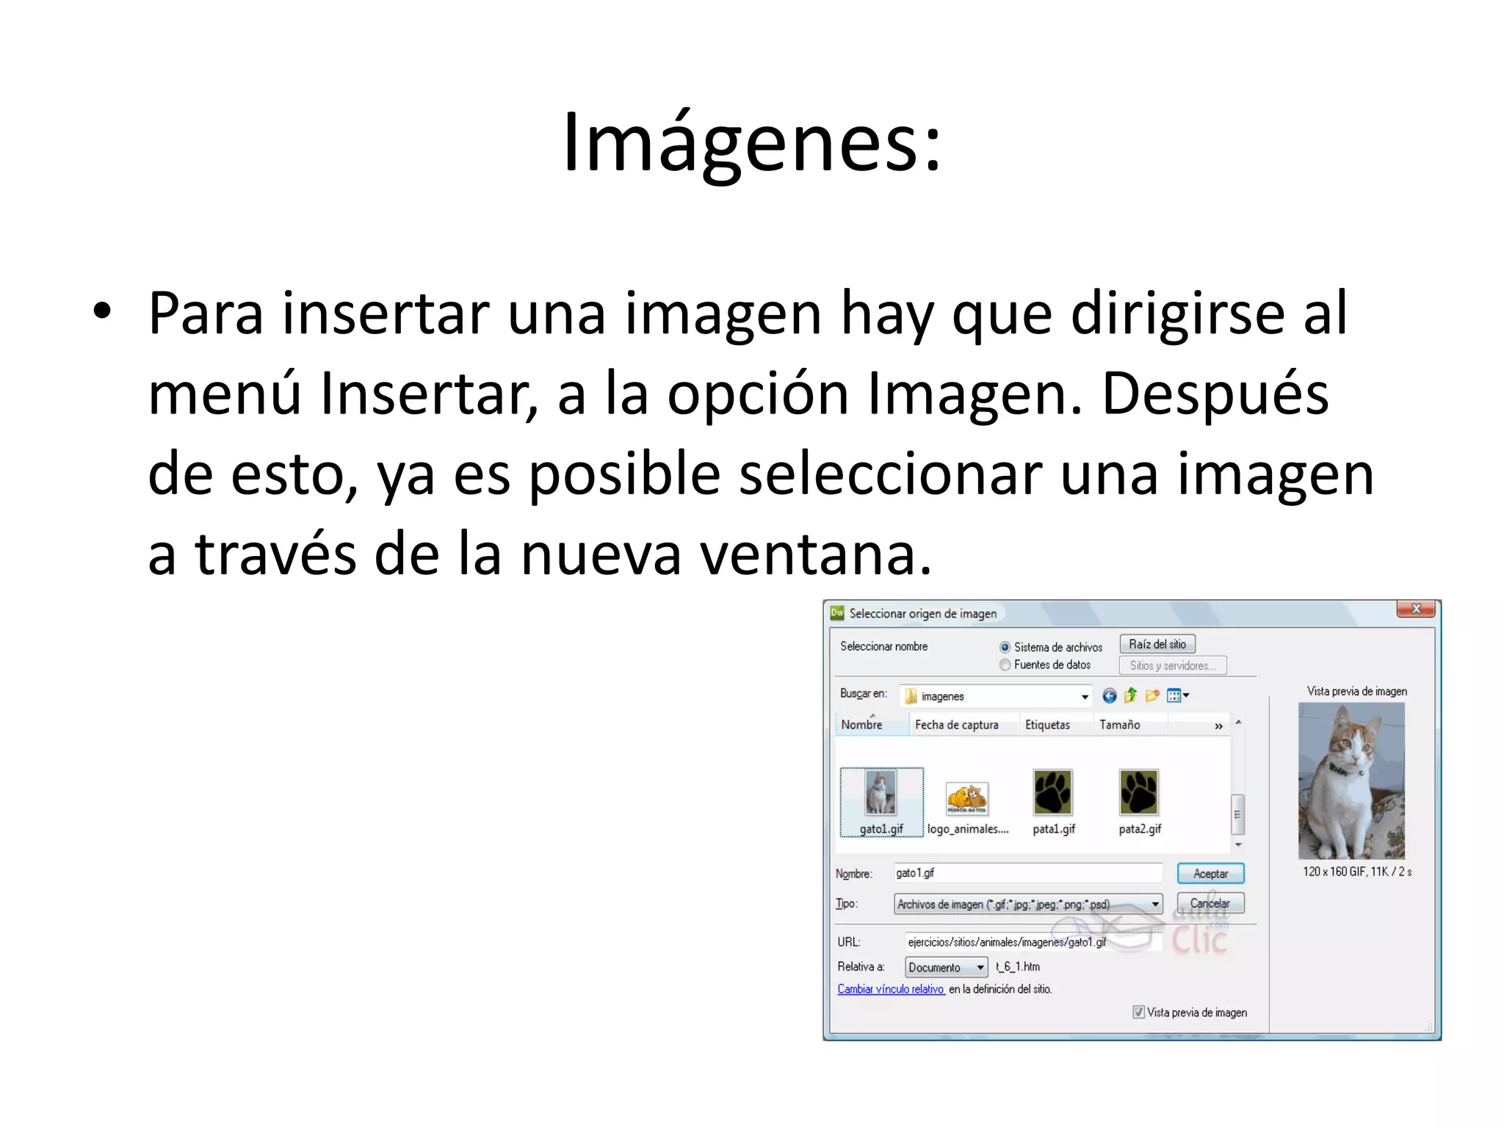Screen dimensions: 1504x1128
Task: Click the file list scroll up arrow
Action: pos(1238,723)
